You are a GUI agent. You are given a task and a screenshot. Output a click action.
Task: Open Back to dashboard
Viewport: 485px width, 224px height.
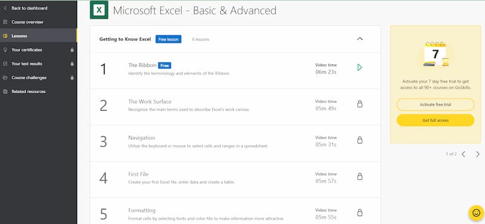click(x=29, y=8)
